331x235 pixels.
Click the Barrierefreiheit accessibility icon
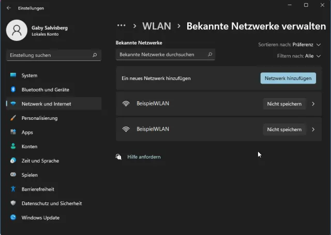tap(13, 189)
